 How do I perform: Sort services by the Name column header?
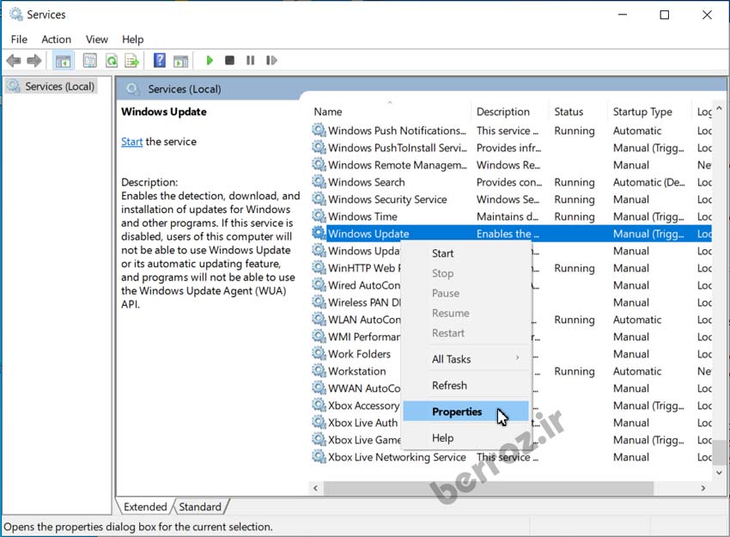pos(328,112)
